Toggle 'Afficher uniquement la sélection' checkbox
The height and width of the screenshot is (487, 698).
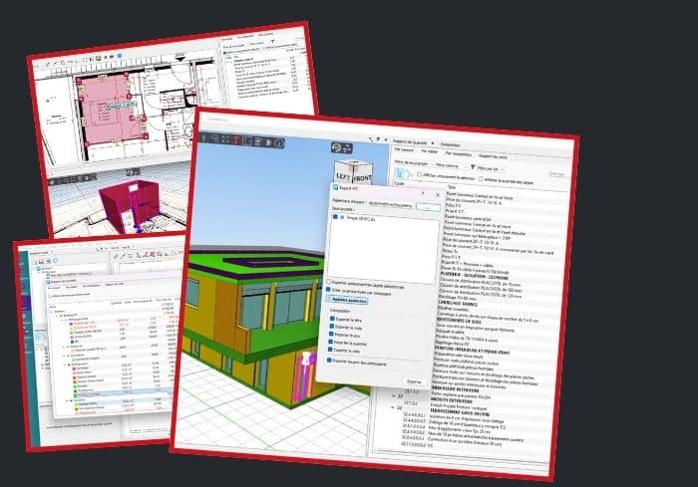click(420, 175)
